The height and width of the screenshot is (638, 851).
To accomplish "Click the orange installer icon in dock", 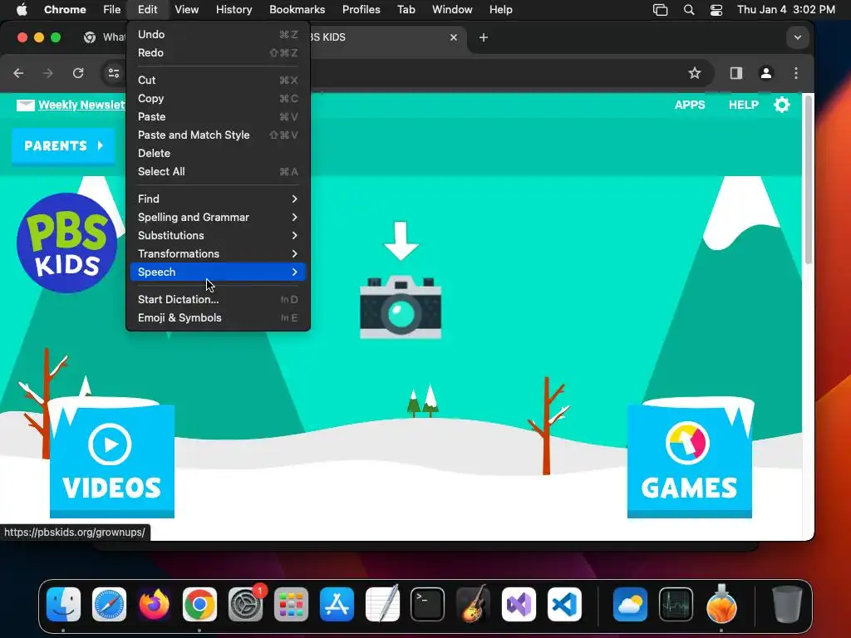I will click(721, 605).
